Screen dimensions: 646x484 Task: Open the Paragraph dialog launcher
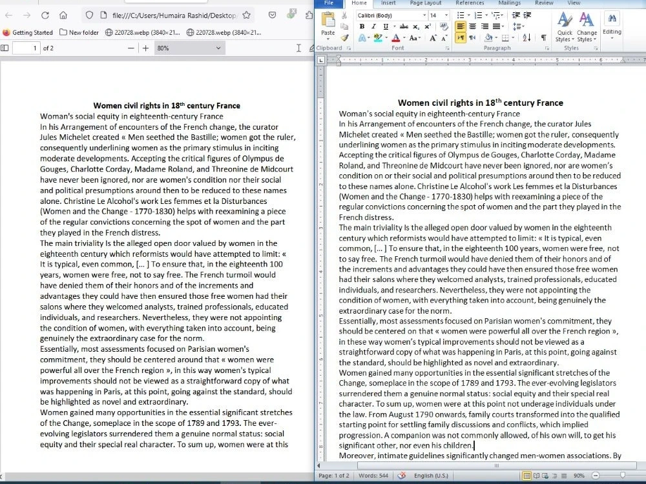(547, 48)
